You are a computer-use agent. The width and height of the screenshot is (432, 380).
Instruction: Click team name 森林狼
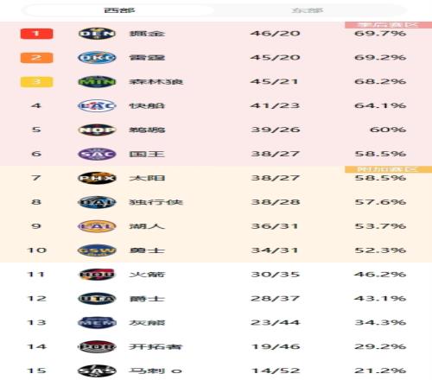[156, 82]
